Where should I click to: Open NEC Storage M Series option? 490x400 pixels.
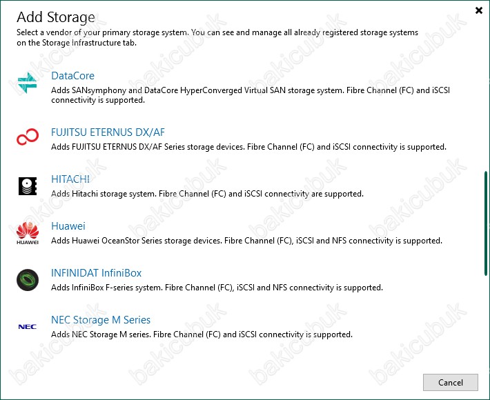(101, 319)
